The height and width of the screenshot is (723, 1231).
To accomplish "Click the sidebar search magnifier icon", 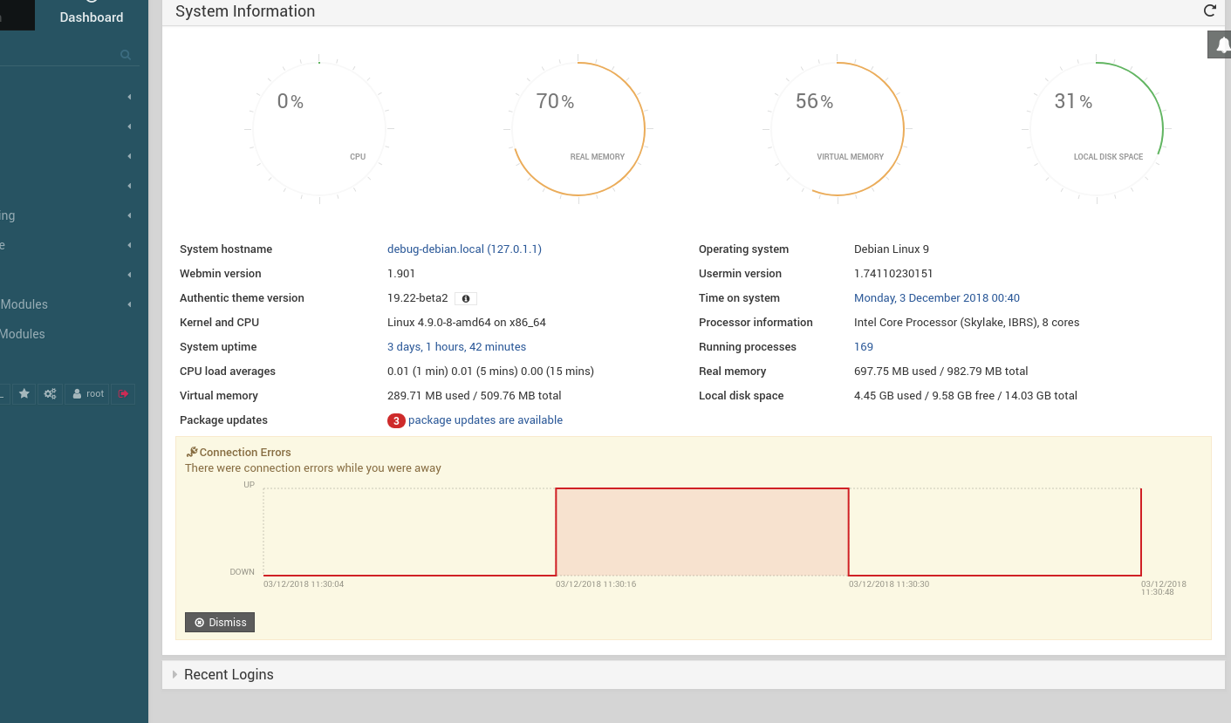I will (x=126, y=55).
